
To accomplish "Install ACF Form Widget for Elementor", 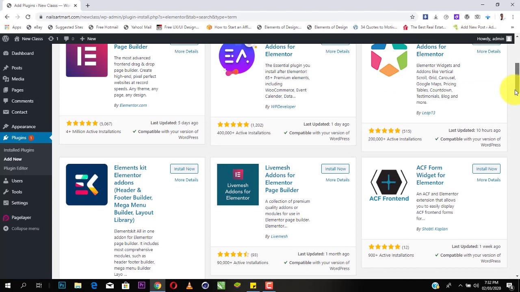I will (x=487, y=169).
